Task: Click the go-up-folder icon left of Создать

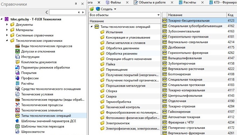Action: [92, 9]
